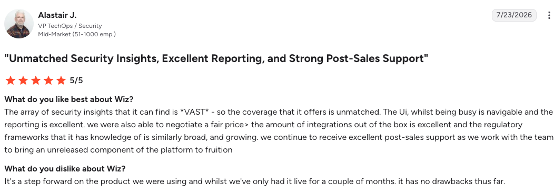Click the 7/23/2026 date badge
Screen dimensions: 554x193
(x=514, y=15)
